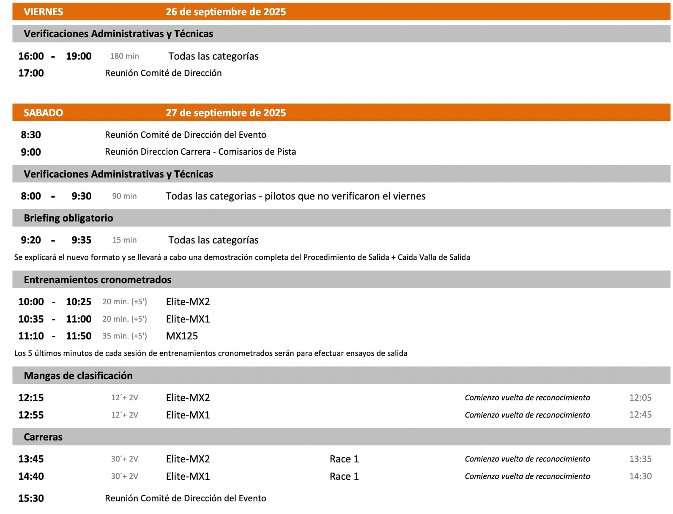
Task: Select the MX125 training session entry
Action: [182, 336]
